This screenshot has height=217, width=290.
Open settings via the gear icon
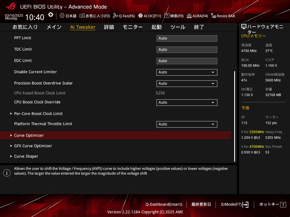pyautogui.click(x=50, y=15)
